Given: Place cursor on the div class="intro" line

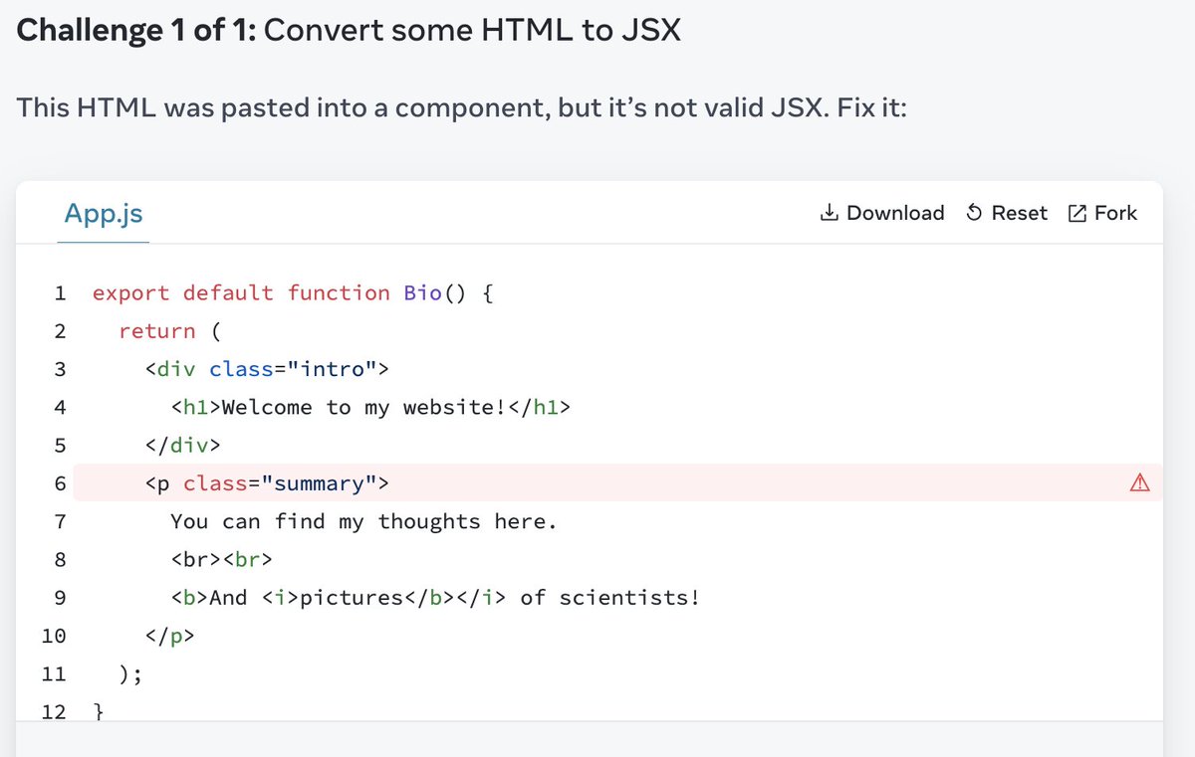Looking at the screenshot, I should pyautogui.click(x=266, y=369).
